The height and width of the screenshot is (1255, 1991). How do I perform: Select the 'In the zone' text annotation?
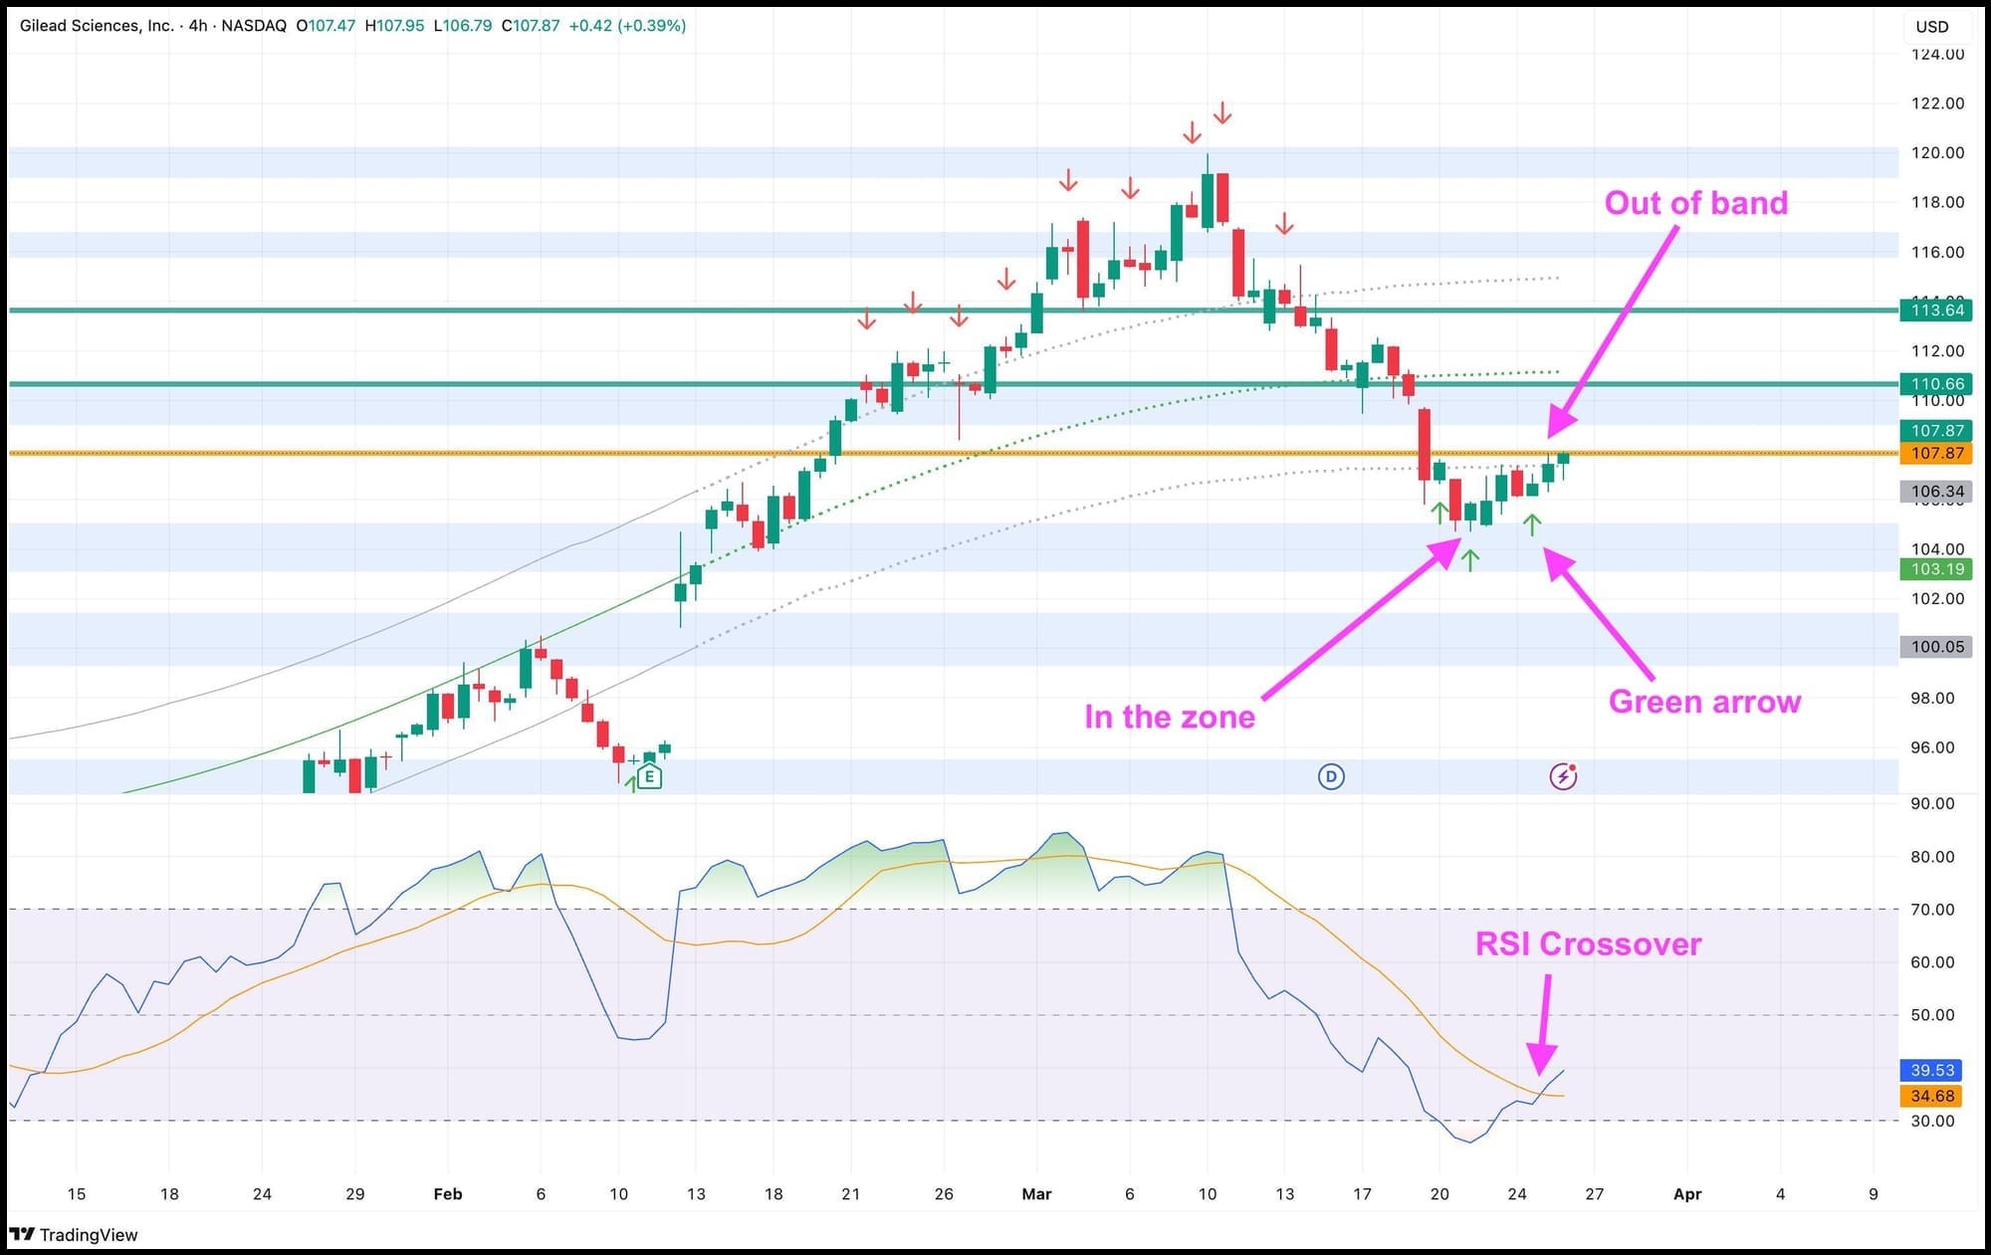point(1169,717)
